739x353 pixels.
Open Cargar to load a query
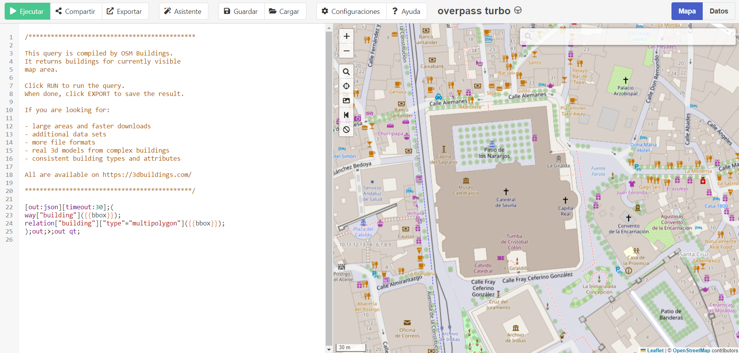tap(285, 11)
